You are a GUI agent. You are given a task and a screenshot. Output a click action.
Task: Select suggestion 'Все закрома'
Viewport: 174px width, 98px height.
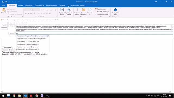click(33, 44)
